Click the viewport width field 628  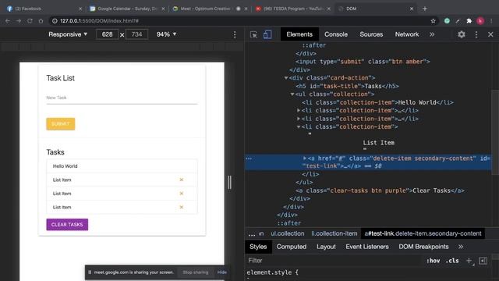point(107,34)
